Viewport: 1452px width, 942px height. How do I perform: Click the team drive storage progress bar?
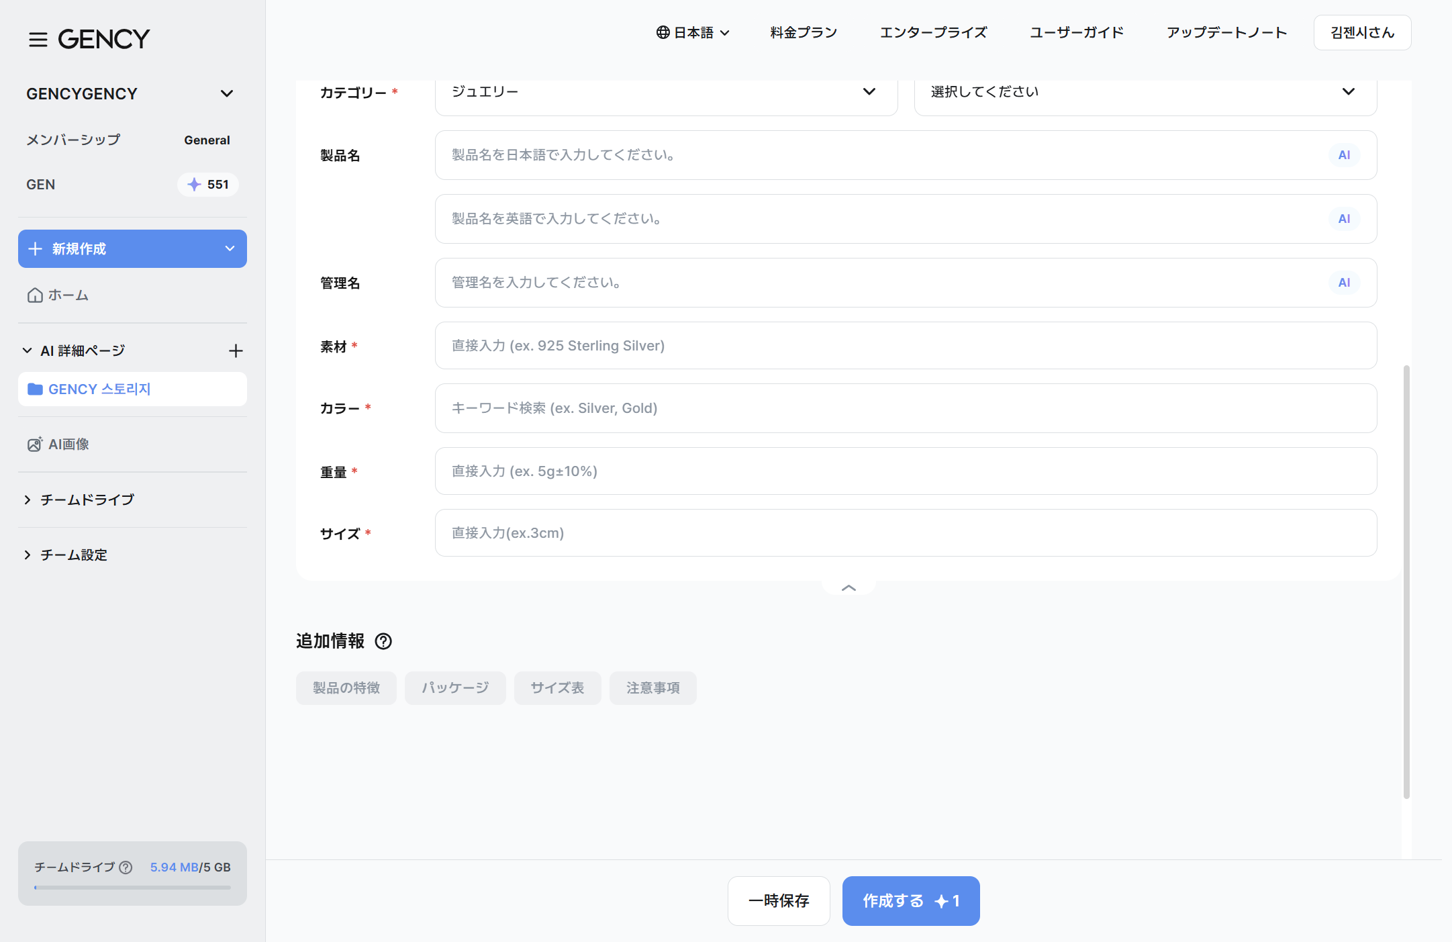[132, 888]
